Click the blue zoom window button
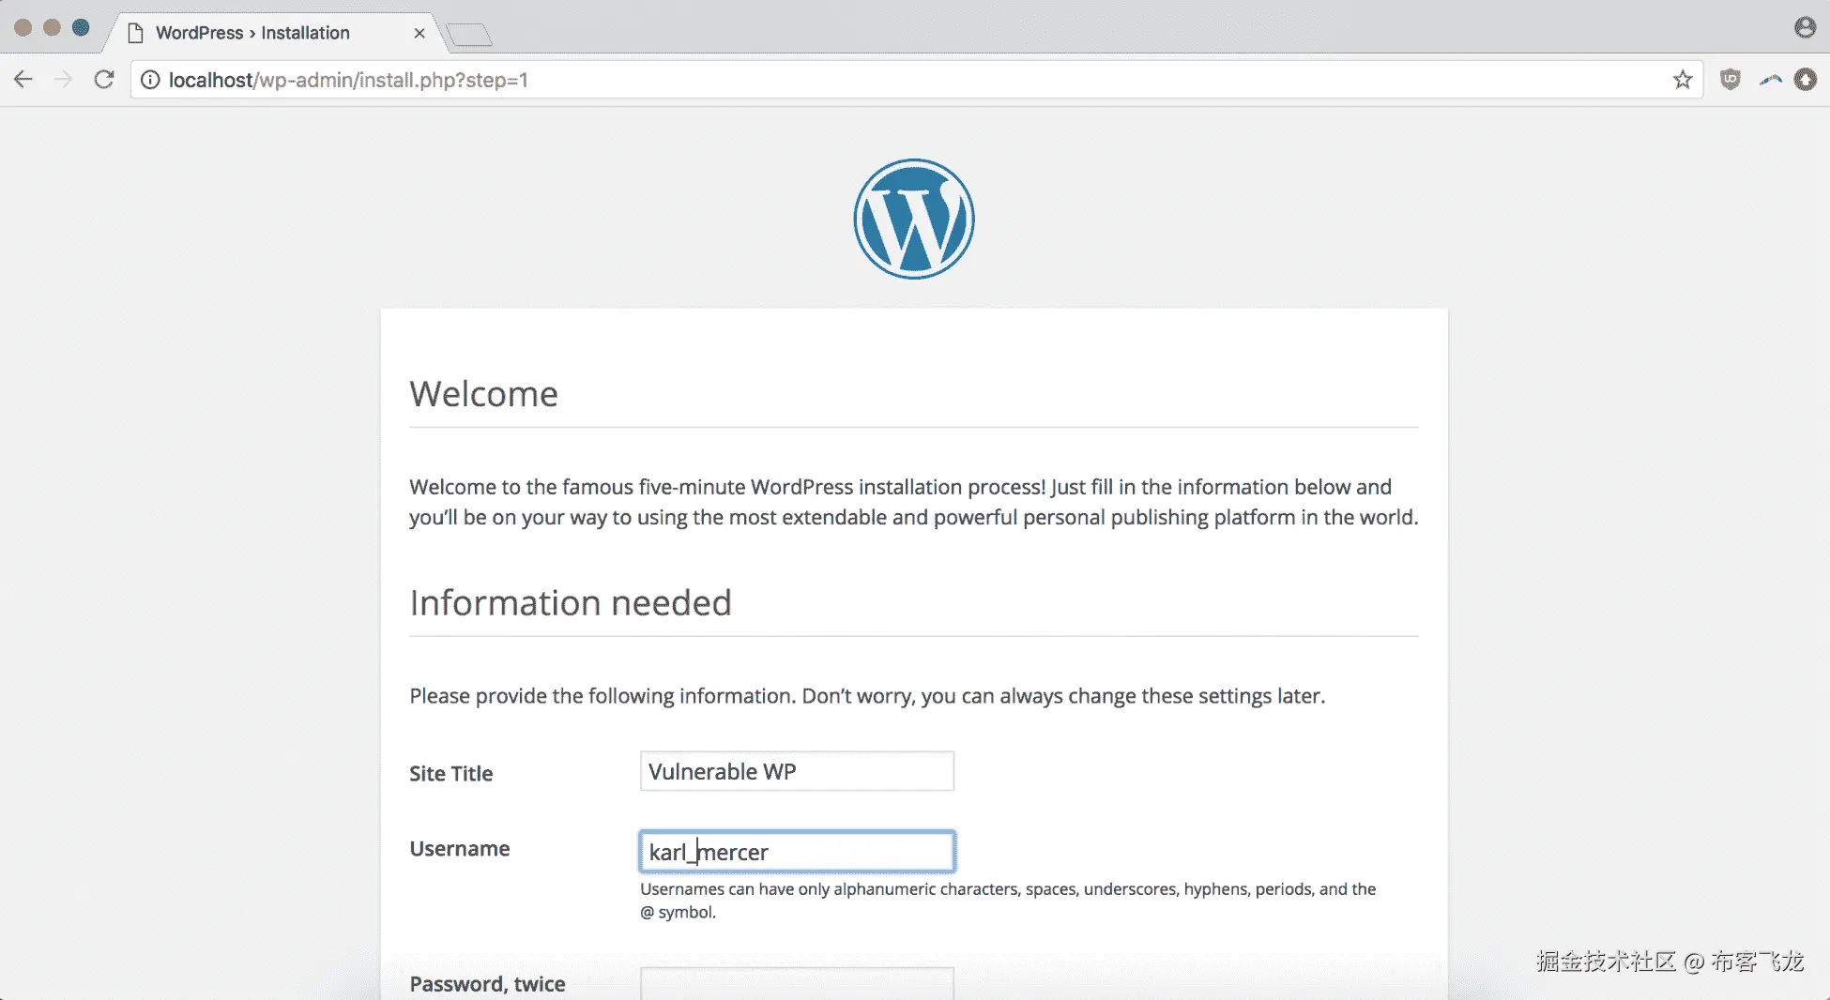Image resolution: width=1830 pixels, height=1000 pixels. pyautogui.click(x=82, y=27)
